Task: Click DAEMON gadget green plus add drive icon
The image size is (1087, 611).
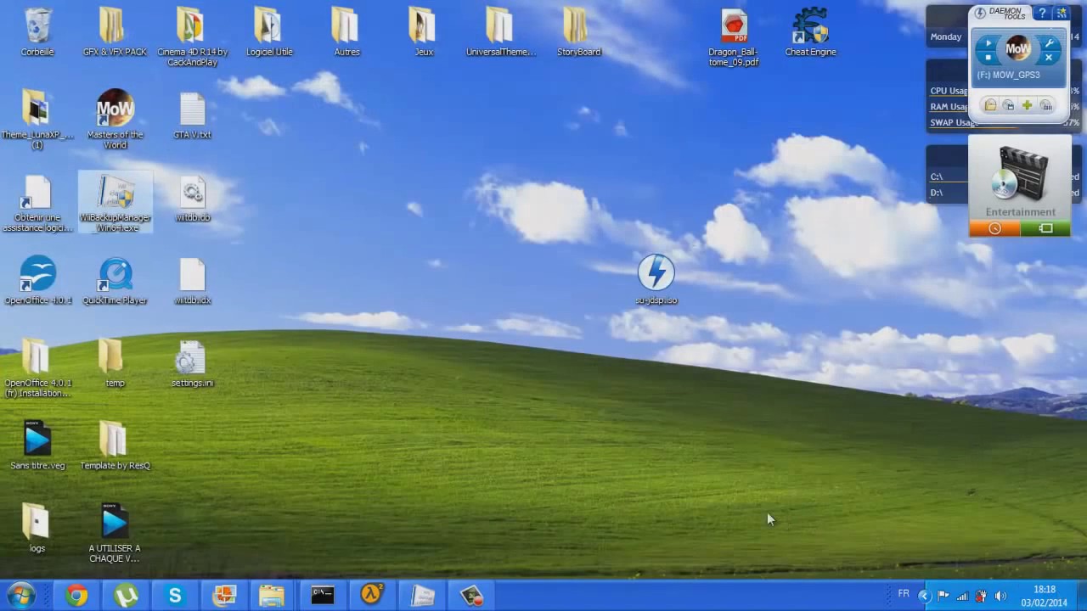Action: click(x=1028, y=105)
